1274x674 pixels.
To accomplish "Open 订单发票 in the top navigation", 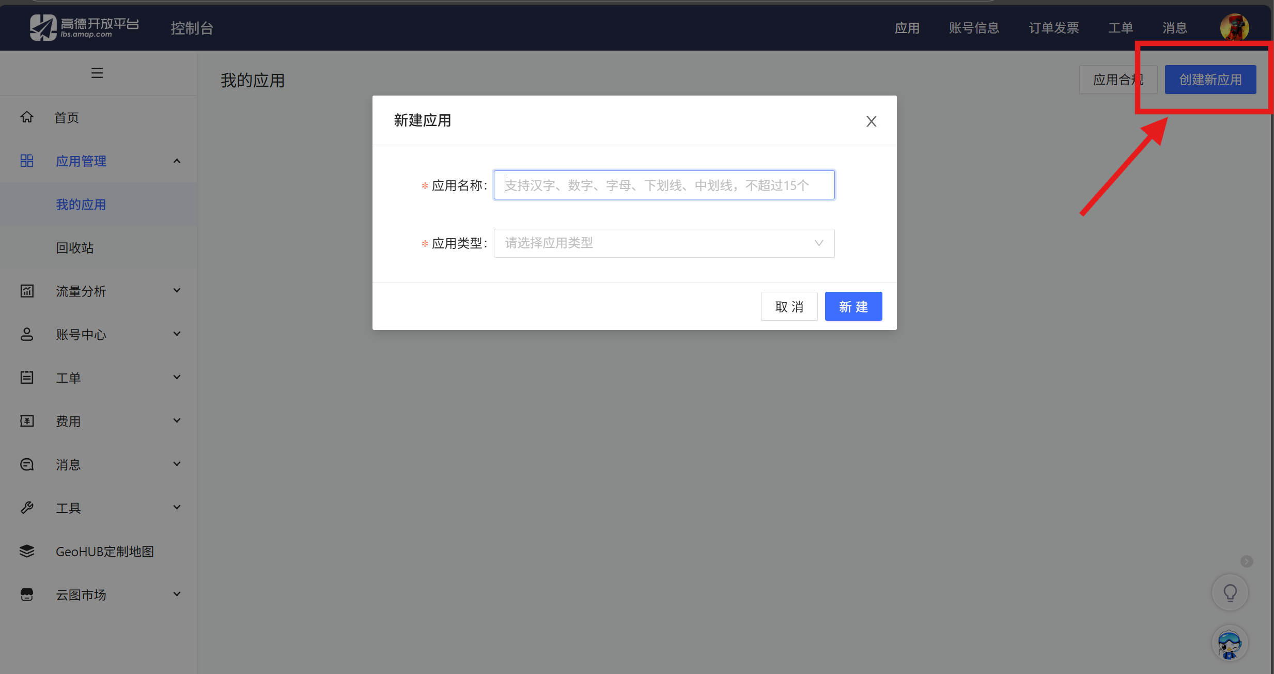I will tap(1053, 28).
